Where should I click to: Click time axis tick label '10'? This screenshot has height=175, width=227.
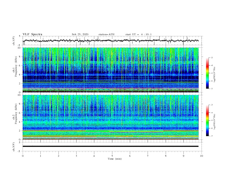point(201,156)
